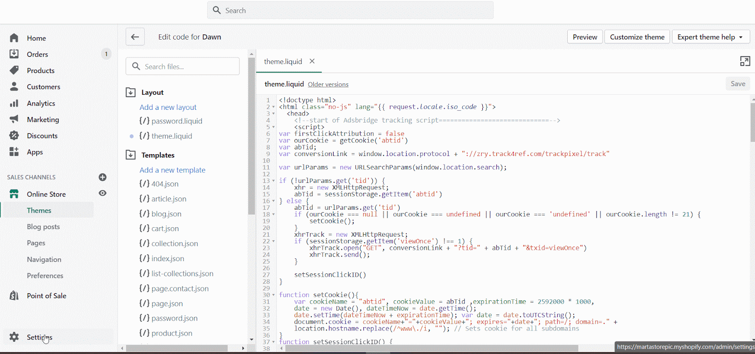The height and width of the screenshot is (354, 755).
Task: Add a sales channel with plus icon
Action: click(x=102, y=177)
